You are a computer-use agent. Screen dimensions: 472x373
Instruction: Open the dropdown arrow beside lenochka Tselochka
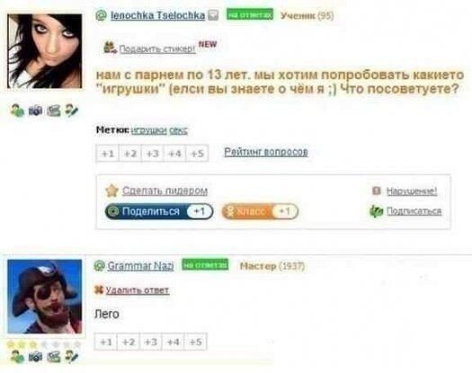[213, 15]
